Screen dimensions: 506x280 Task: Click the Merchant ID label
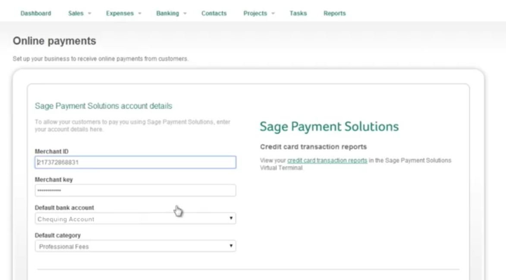(51, 151)
